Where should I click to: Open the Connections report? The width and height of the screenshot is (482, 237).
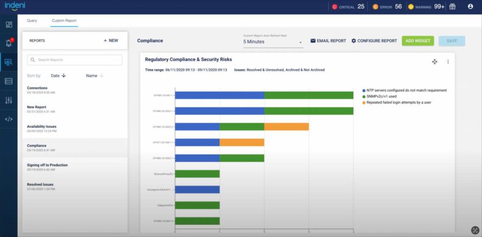tap(74, 90)
